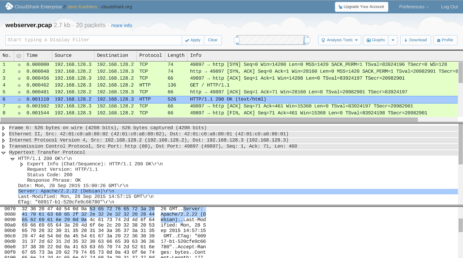Click the Log Out link

[x=449, y=7]
